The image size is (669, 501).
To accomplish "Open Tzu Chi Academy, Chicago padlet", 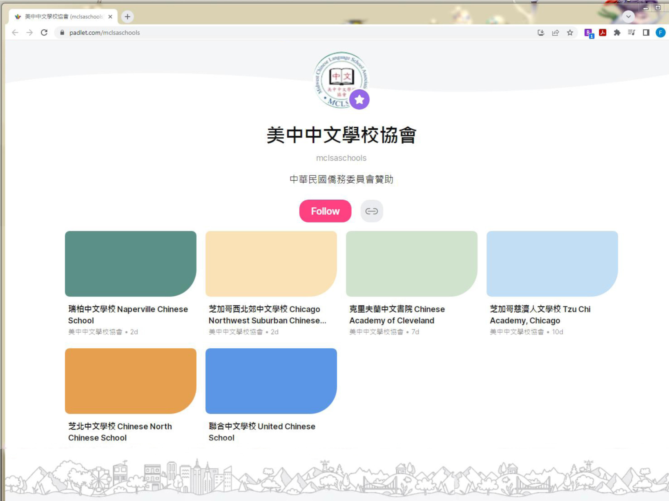I will coord(552,264).
